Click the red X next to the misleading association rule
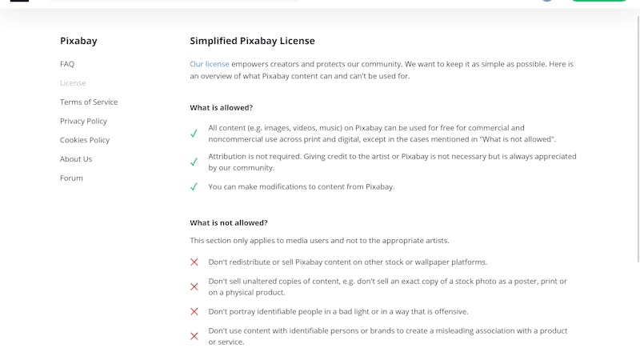 pyautogui.click(x=194, y=336)
